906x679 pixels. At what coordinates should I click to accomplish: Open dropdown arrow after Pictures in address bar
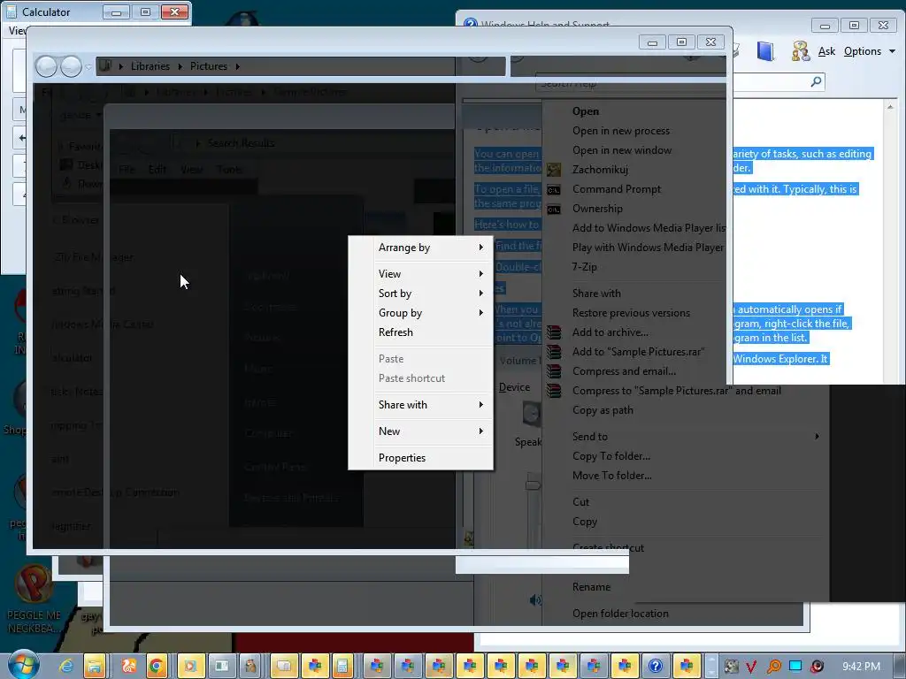237,66
